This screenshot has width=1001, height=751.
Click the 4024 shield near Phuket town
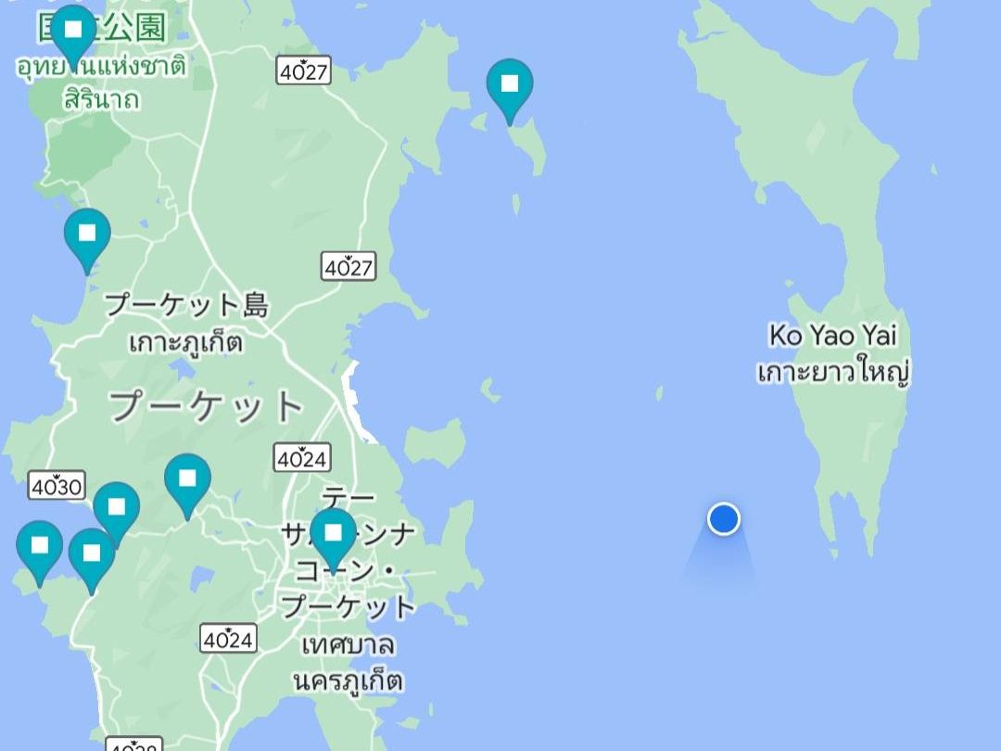(x=302, y=457)
